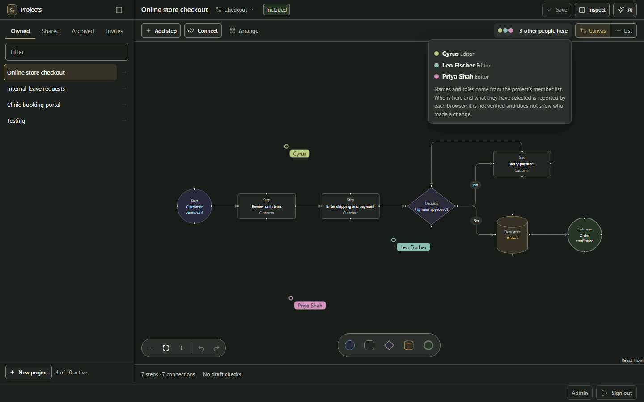Collapse the Projects sidebar panel icon
Viewport: 644px width, 402px height.
(119, 10)
